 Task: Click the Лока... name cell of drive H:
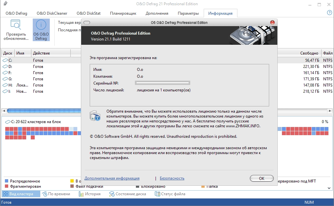[x=22, y=85]
